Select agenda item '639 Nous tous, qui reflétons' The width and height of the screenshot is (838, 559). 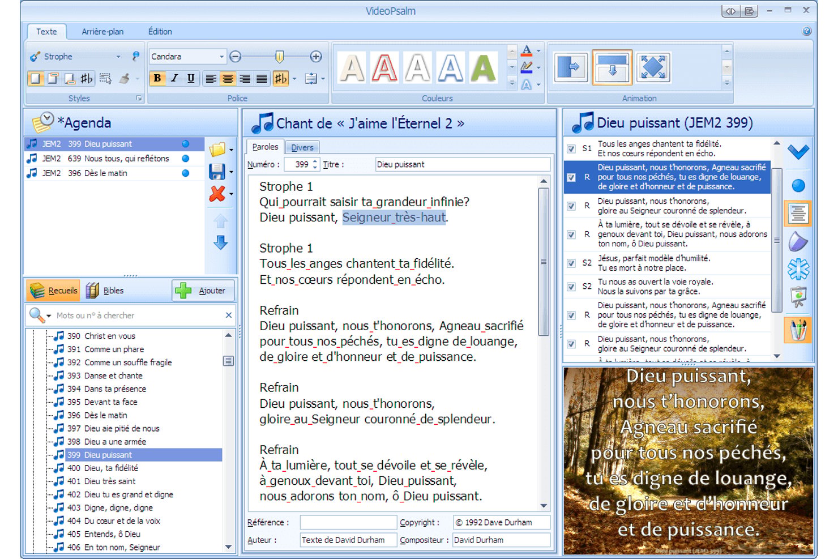(114, 159)
